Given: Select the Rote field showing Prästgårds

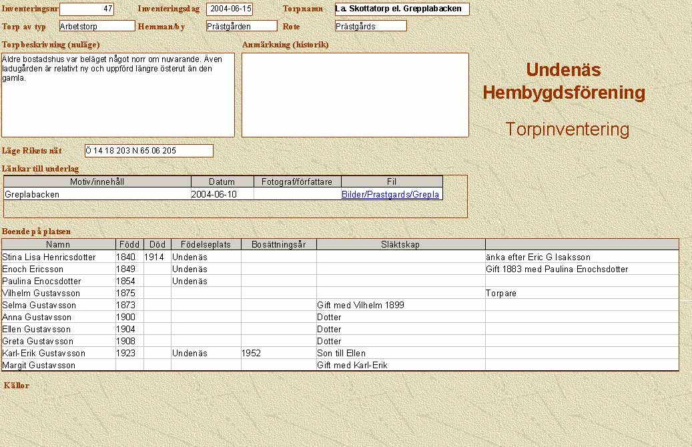Looking at the screenshot, I should point(370,26).
